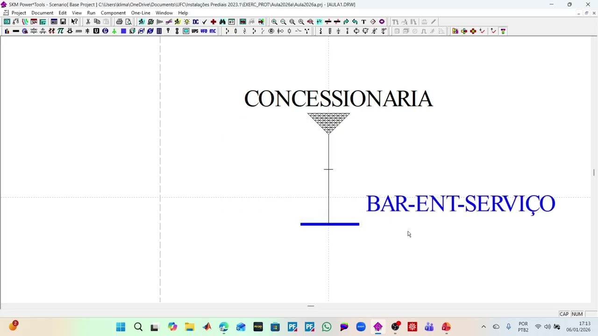Screen dimensions: 598x336
Task: Open WhatsApp from taskbar
Action: pyautogui.click(x=327, y=327)
